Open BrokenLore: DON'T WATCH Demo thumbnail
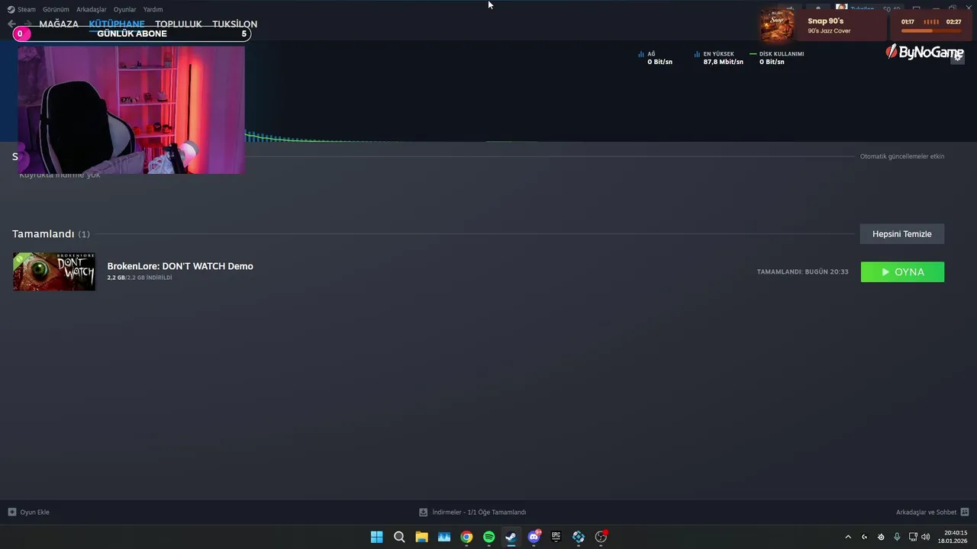The height and width of the screenshot is (549, 977). click(x=54, y=271)
